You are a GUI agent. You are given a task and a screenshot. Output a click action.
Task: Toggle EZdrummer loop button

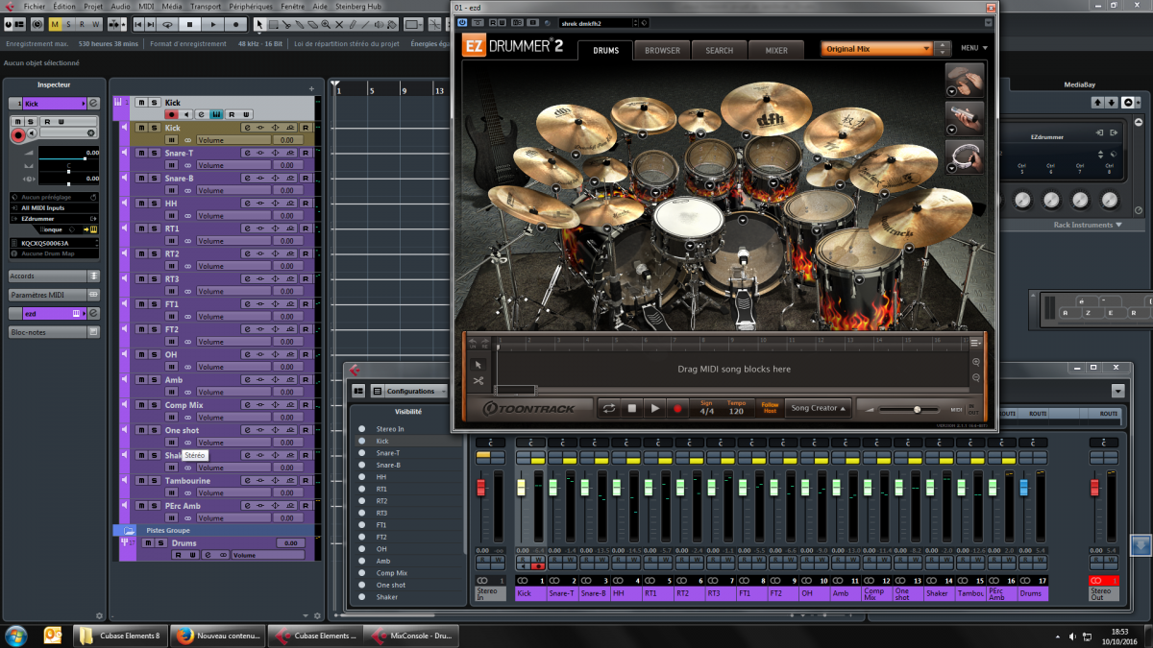tap(608, 408)
